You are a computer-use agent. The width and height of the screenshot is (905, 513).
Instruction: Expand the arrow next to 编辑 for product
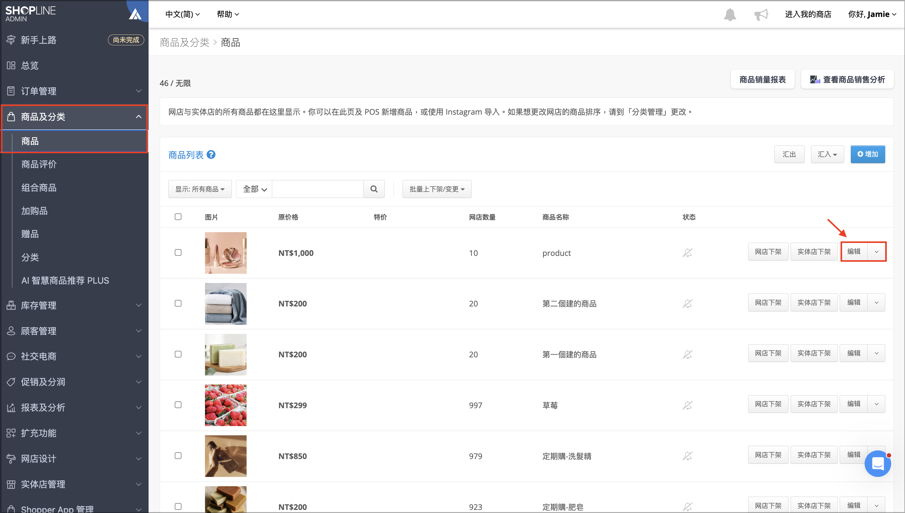tap(876, 252)
